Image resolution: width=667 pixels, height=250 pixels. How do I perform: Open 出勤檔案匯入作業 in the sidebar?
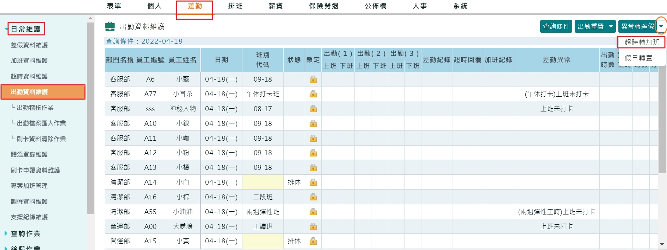[41, 123]
